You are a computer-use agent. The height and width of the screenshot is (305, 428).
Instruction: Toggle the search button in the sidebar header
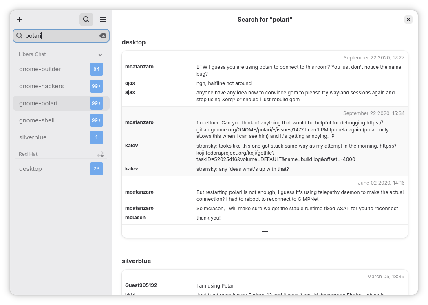(x=86, y=20)
